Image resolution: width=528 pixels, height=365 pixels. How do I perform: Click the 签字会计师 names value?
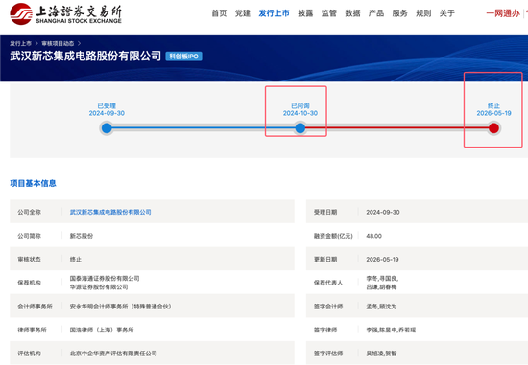(381, 307)
